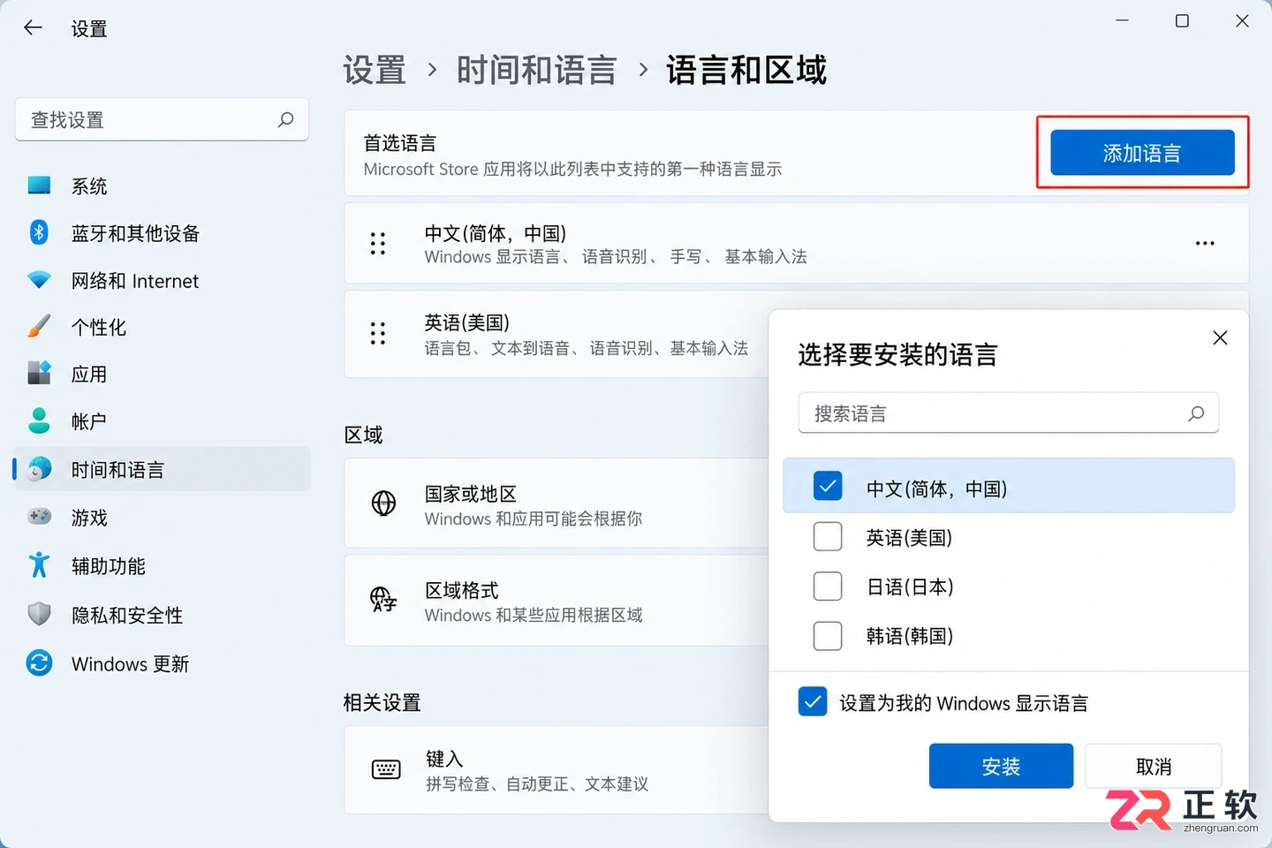The width and height of the screenshot is (1272, 848).
Task: Click the Bluetooth icon for 蓝牙和其他设备
Action: [39, 232]
